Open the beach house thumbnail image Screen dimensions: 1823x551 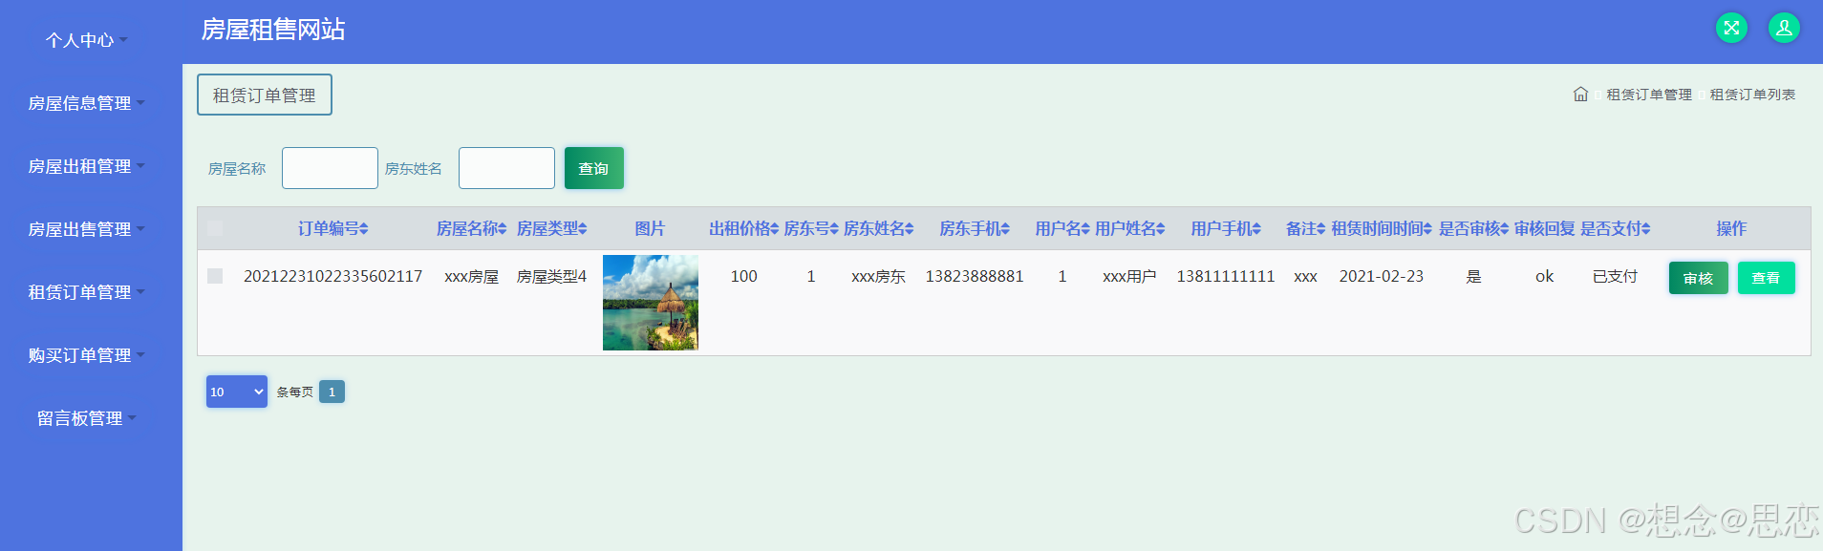[651, 303]
